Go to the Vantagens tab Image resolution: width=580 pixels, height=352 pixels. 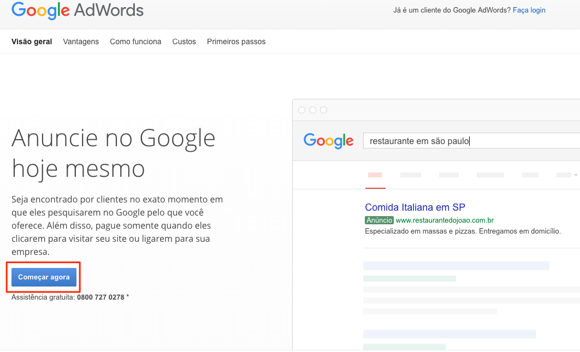[x=81, y=42]
